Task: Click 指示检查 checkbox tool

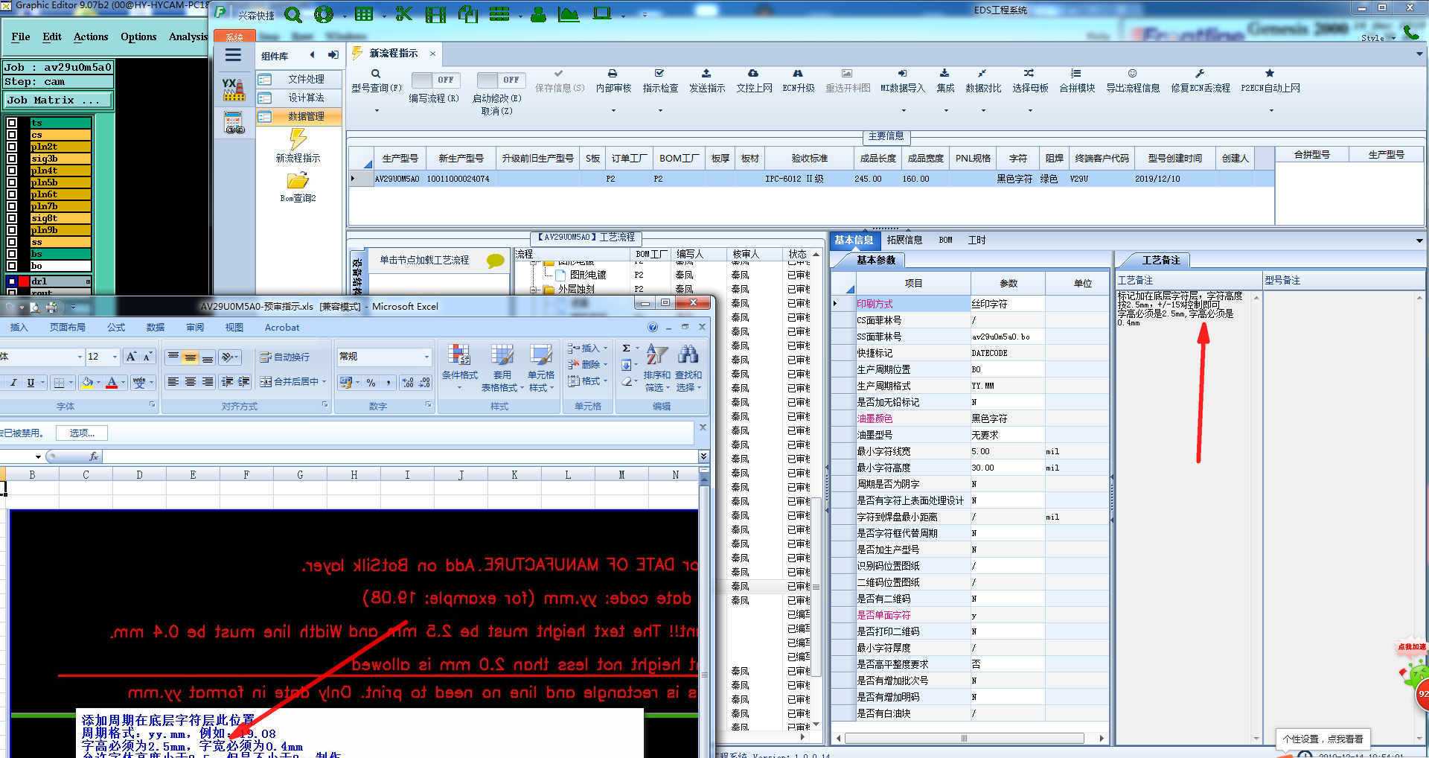Action: (660, 81)
